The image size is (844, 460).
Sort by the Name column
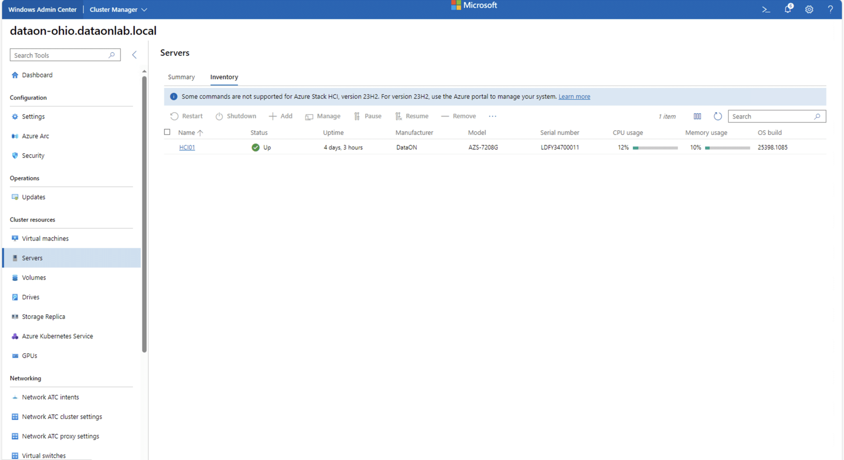(190, 133)
